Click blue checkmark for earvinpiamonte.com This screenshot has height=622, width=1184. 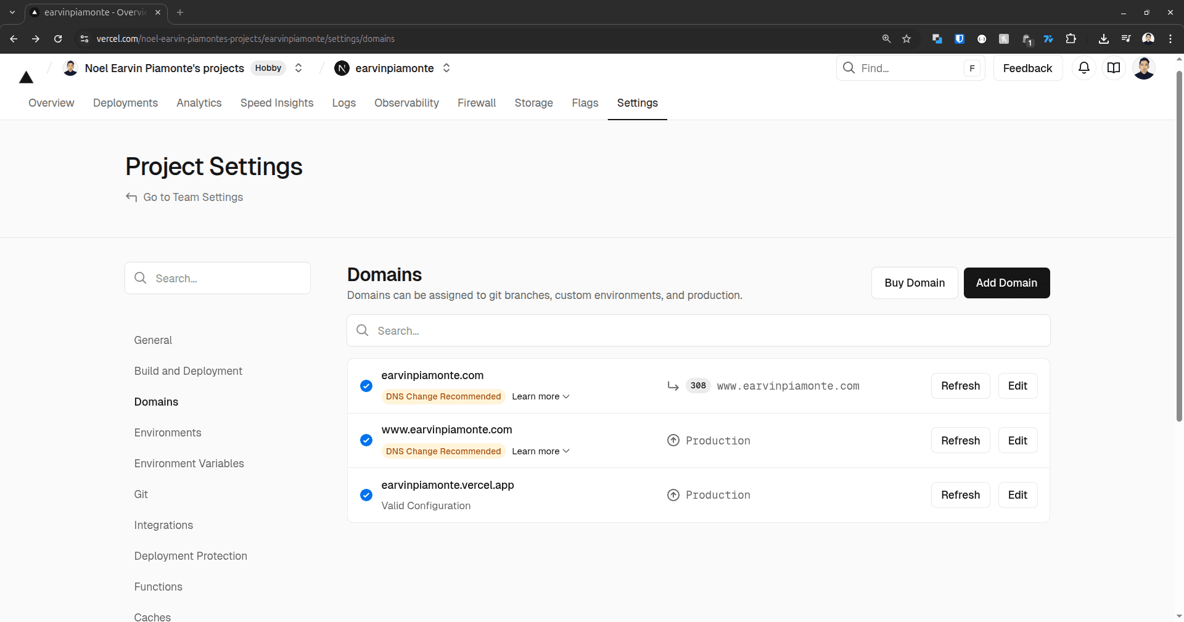click(366, 386)
